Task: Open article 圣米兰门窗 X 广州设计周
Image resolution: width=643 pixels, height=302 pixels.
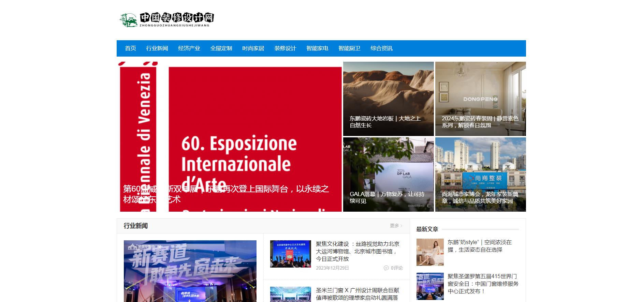Action: click(357, 294)
